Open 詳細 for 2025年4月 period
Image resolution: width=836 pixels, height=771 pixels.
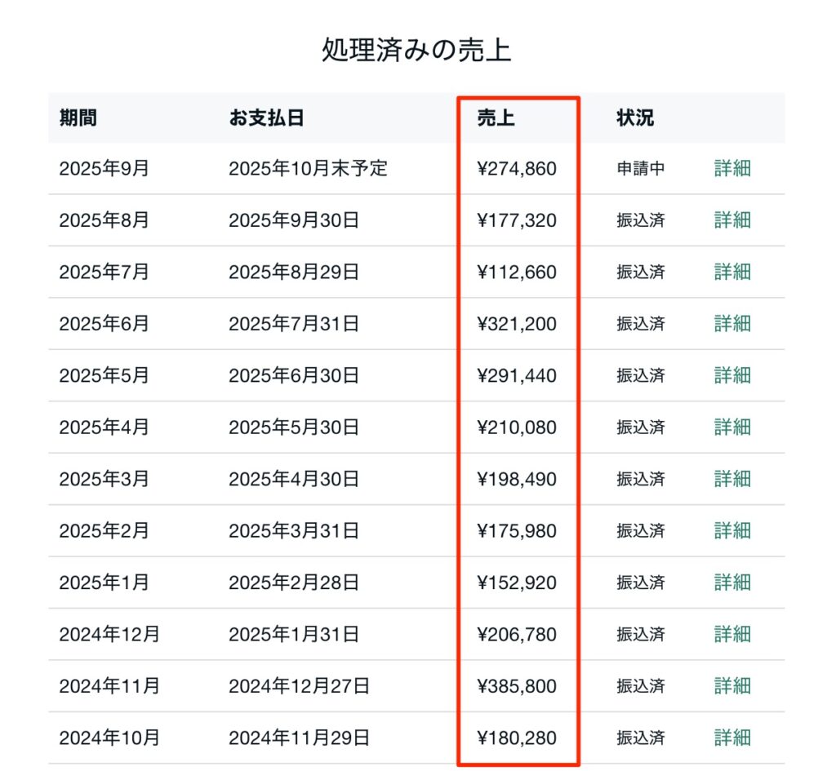[732, 427]
